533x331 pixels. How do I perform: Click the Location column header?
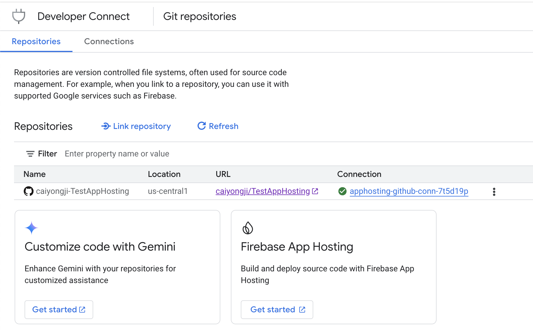[164, 174]
